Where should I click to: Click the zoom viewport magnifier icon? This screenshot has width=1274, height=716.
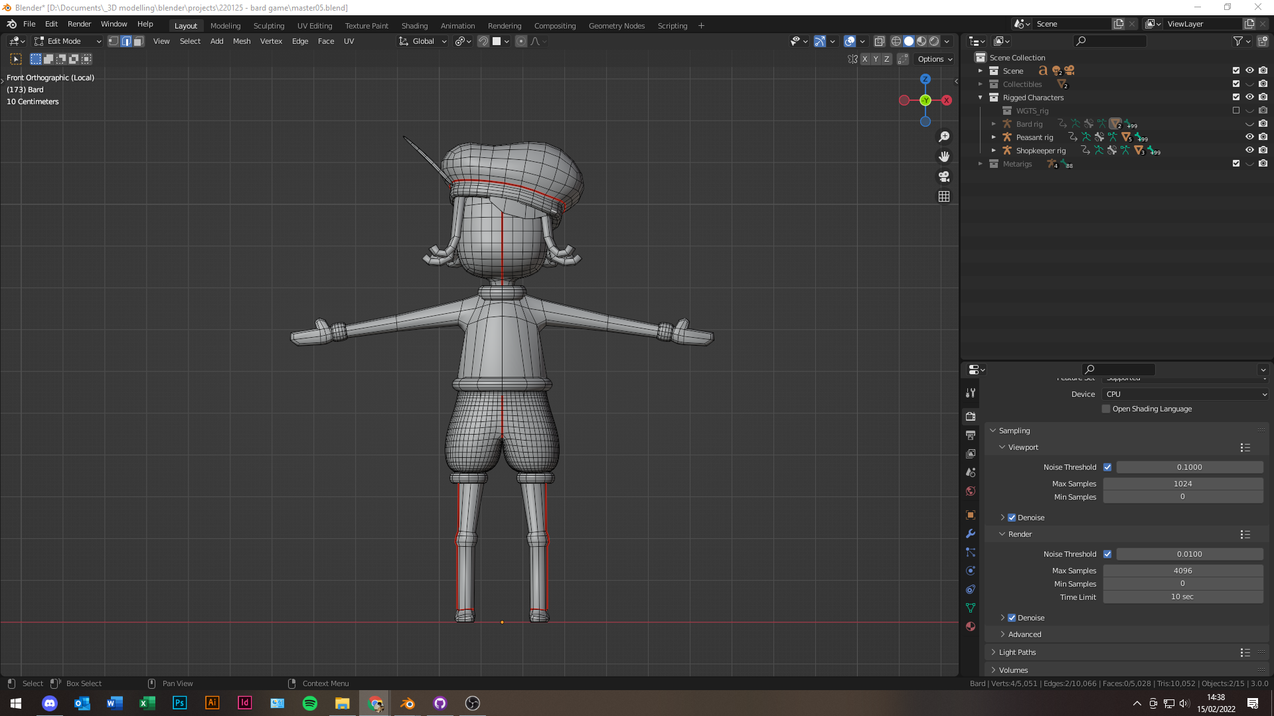pos(943,137)
